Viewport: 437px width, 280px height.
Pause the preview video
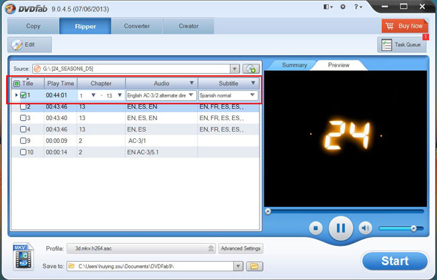click(341, 228)
